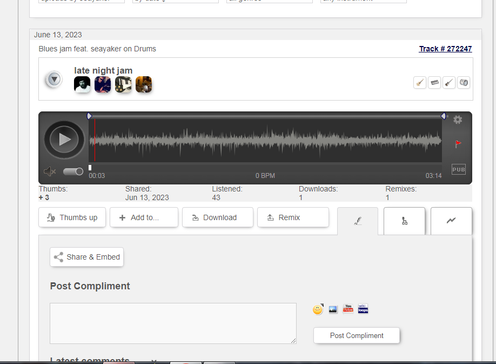This screenshot has height=364, width=496.
Task: Seek by clicking the waveform display
Action: click(265, 141)
